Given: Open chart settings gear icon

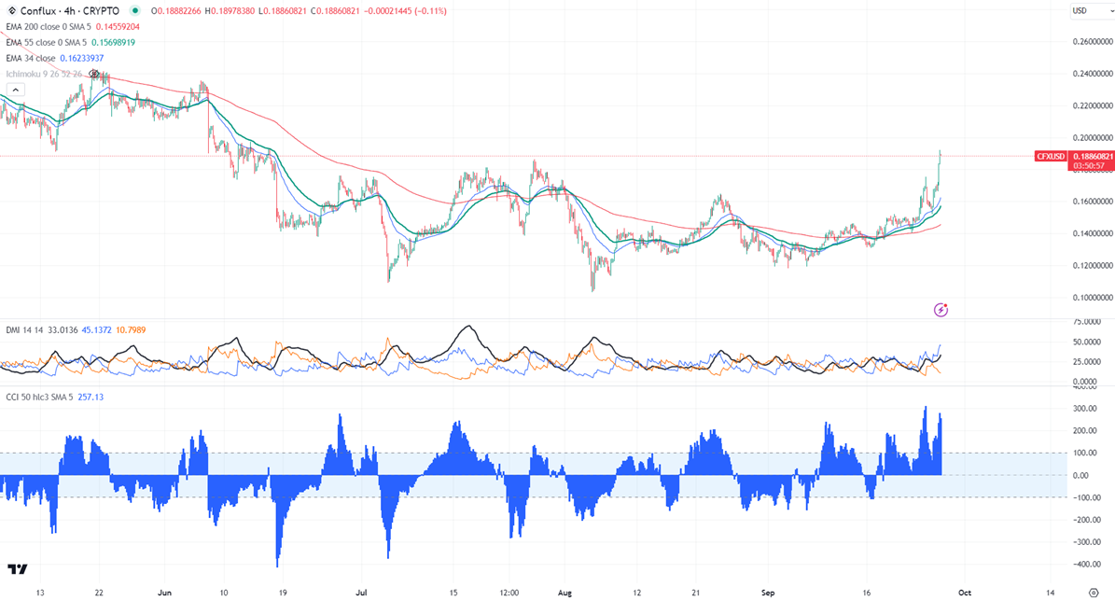Looking at the screenshot, I should 1094,593.
